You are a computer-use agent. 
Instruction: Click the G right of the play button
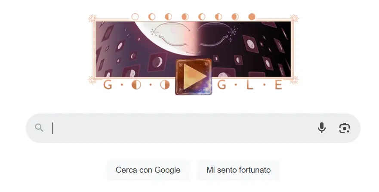[x=222, y=85]
